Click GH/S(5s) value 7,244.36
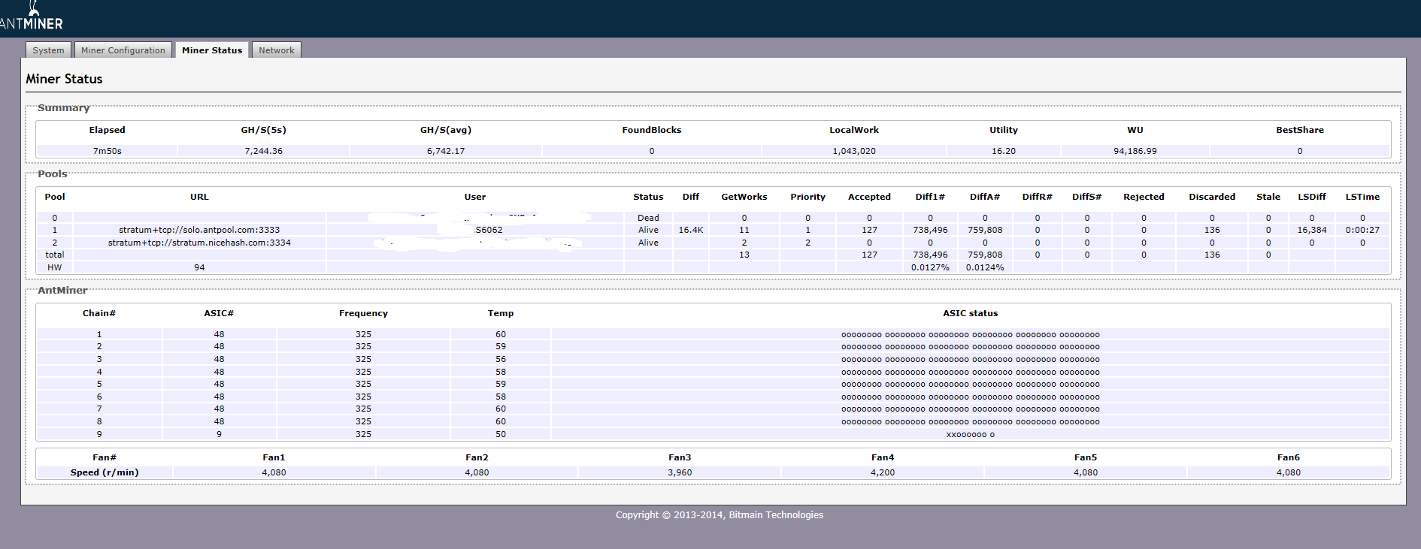 264,151
